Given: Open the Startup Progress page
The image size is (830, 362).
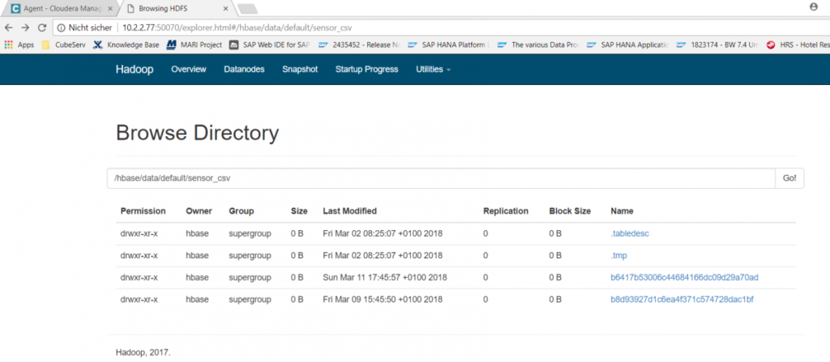Looking at the screenshot, I should (x=366, y=70).
